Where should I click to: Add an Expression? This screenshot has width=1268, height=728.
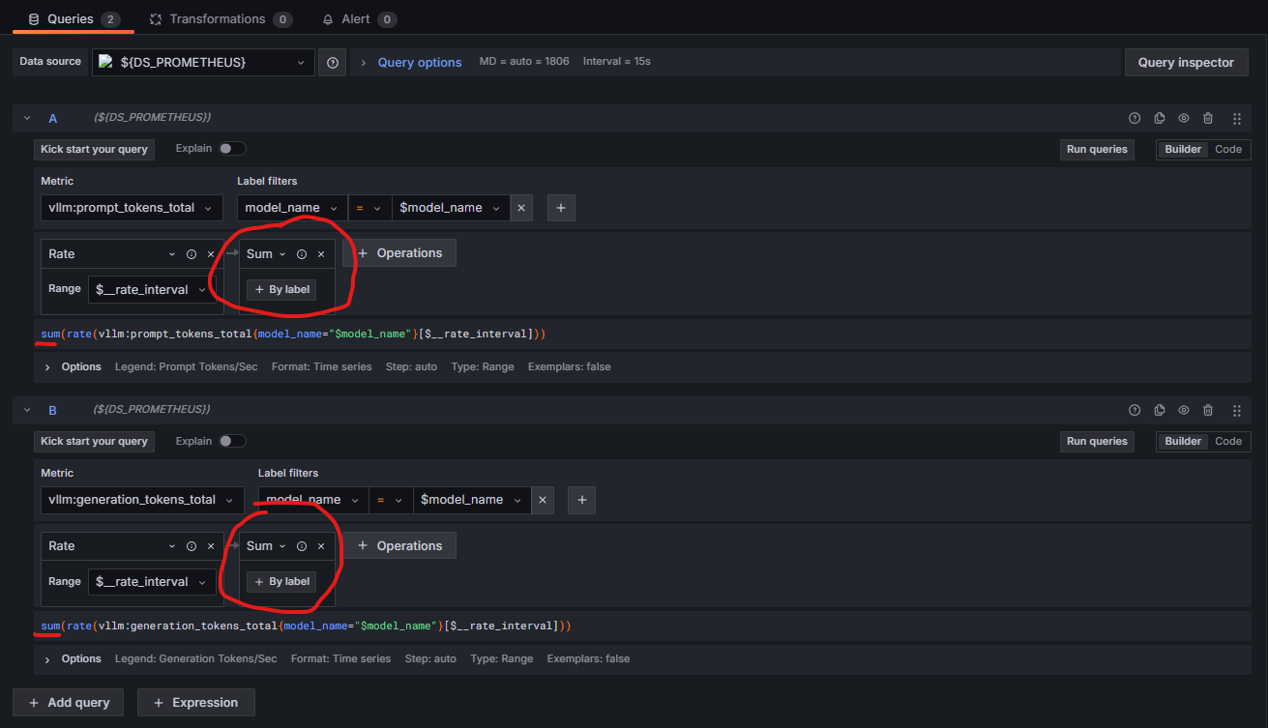195,703
